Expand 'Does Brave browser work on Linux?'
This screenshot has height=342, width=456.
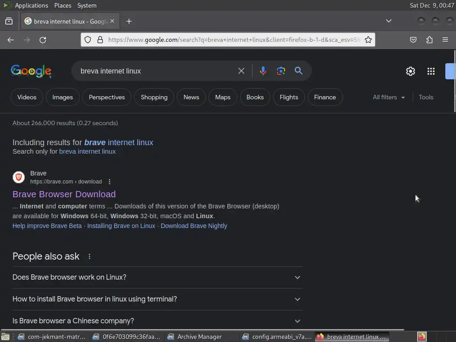157,277
